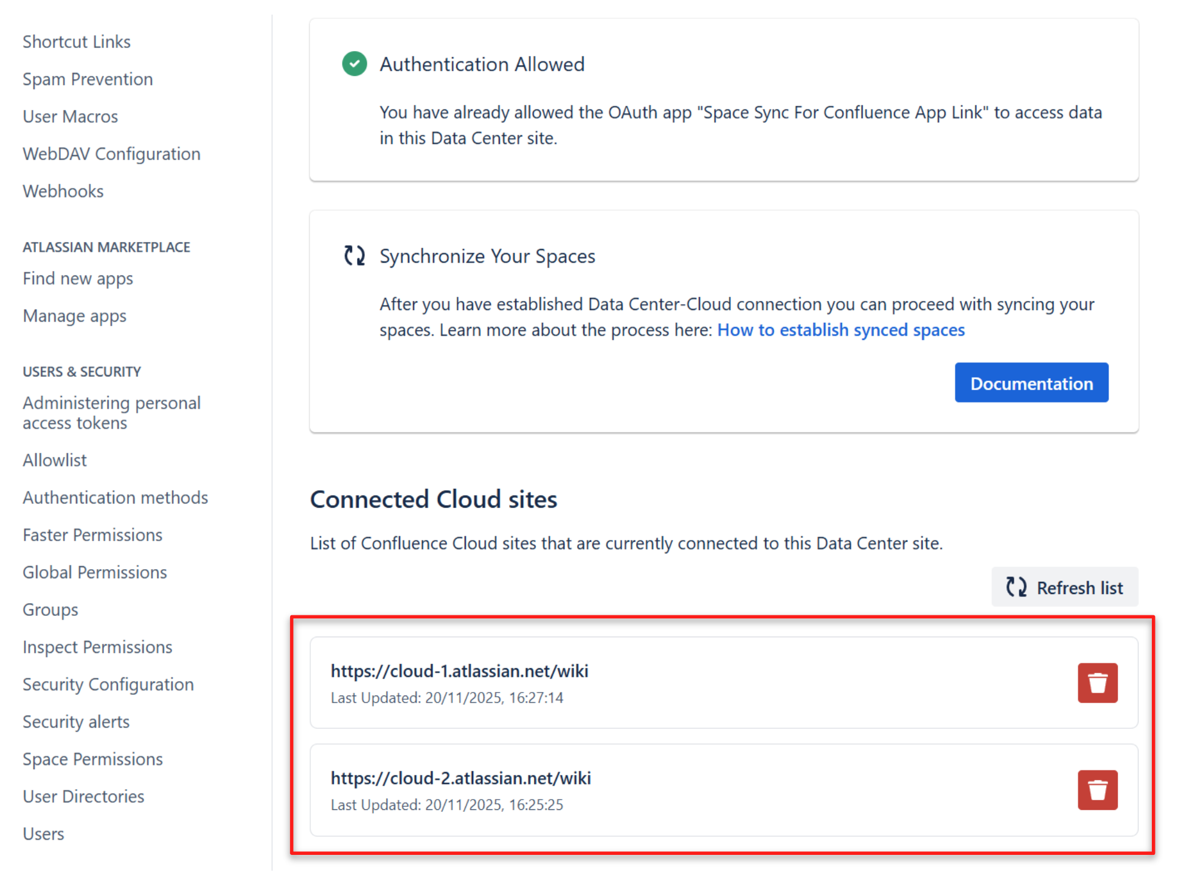This screenshot has height=878, width=1178.
Task: Open How to establish synced spaces link
Action: (840, 330)
